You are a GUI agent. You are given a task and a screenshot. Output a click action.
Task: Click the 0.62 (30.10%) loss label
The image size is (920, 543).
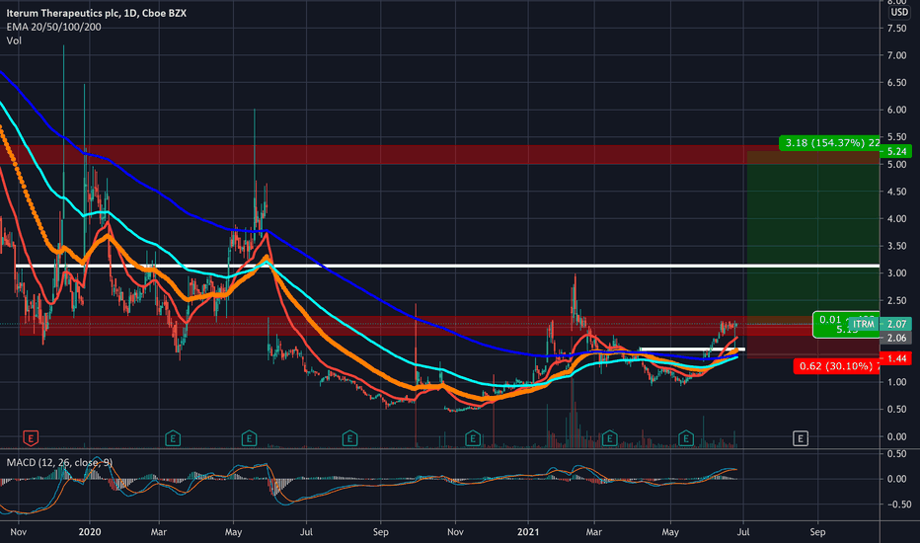[836, 366]
